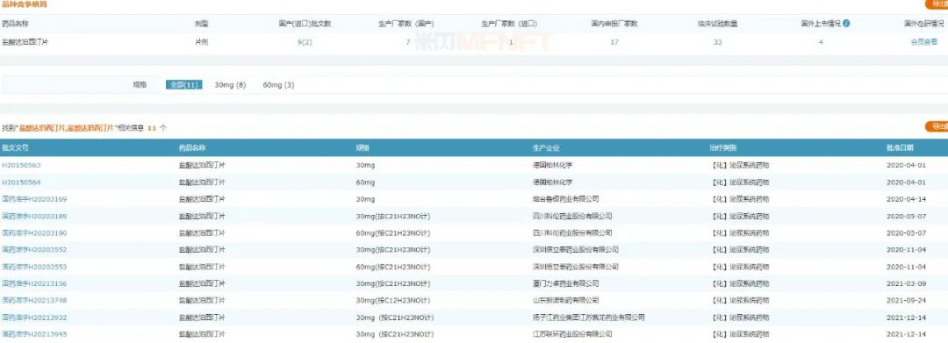This screenshot has width=948, height=343.
Task: Open clinical trial count 33 link
Action: pos(718,42)
